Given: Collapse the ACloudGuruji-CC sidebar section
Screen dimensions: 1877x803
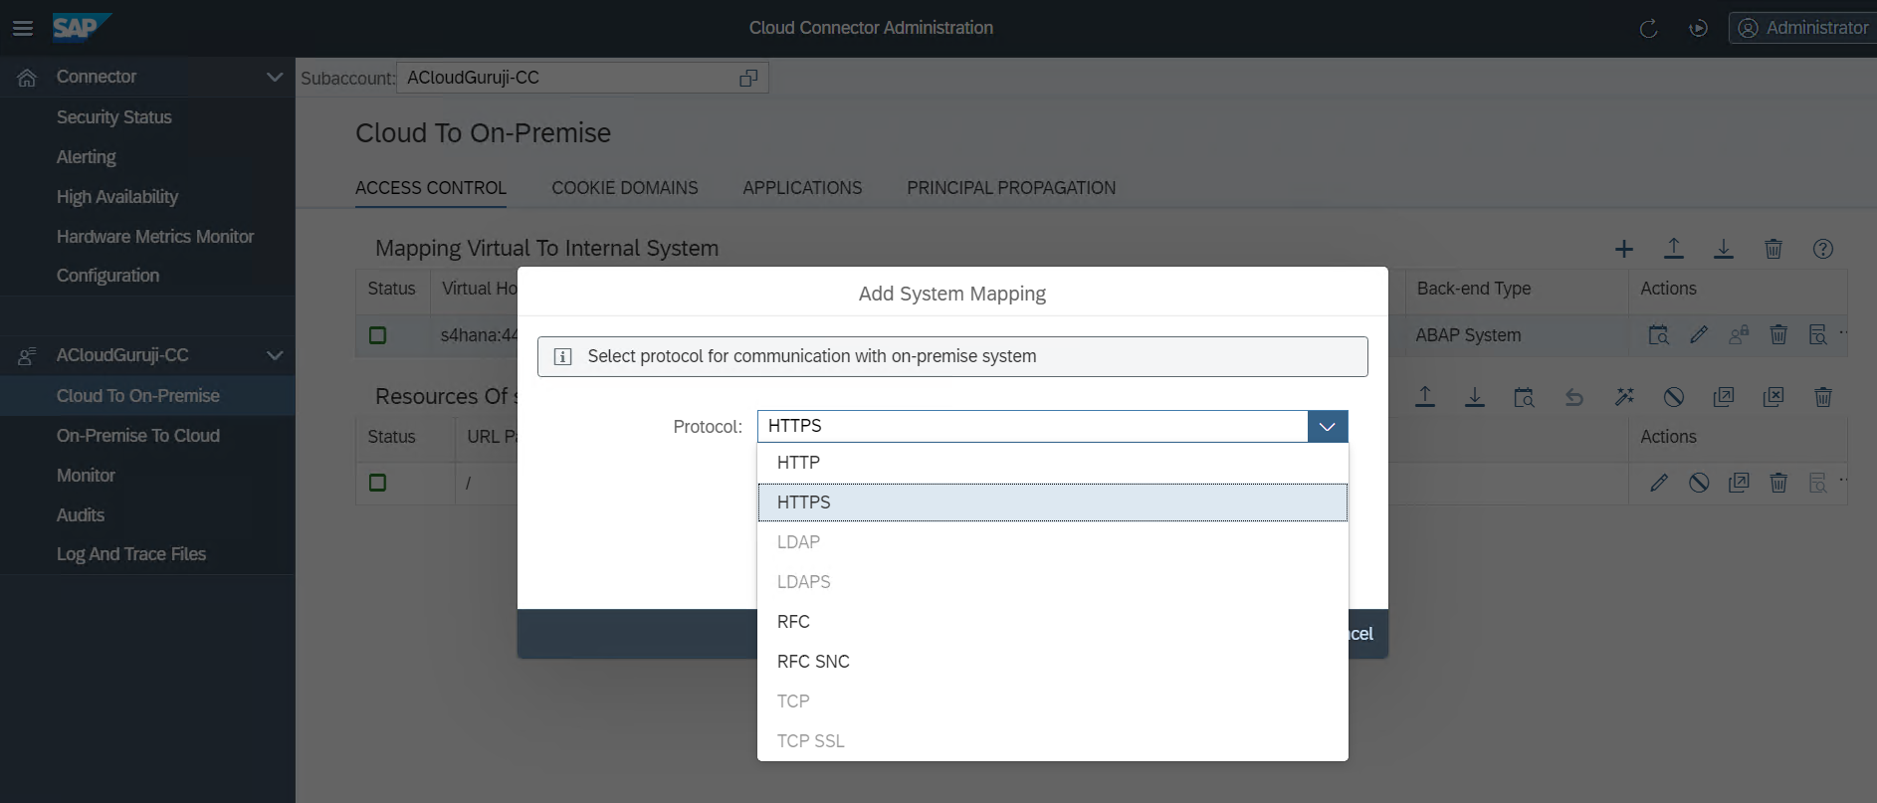Looking at the screenshot, I should tap(275, 355).
